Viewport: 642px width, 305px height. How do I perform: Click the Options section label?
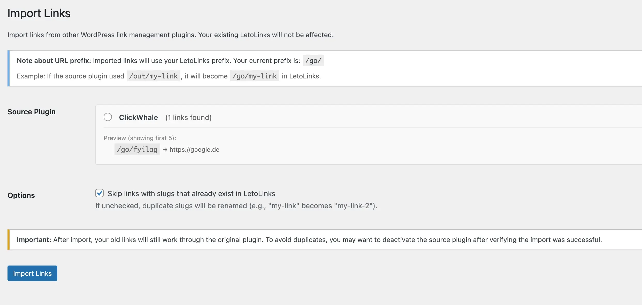[21, 195]
